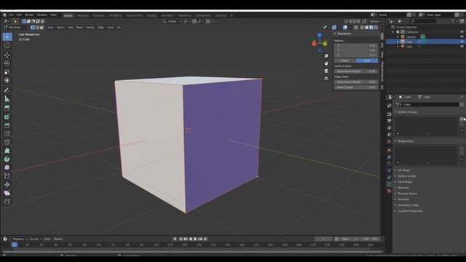
Task: Click the play animation button
Action: click(x=195, y=239)
